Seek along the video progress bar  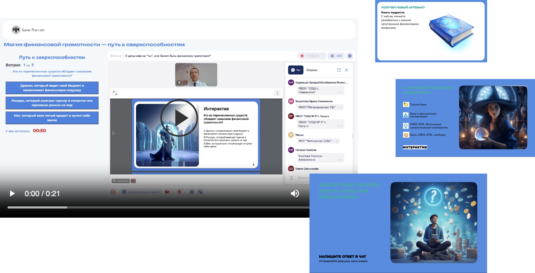tap(158, 207)
